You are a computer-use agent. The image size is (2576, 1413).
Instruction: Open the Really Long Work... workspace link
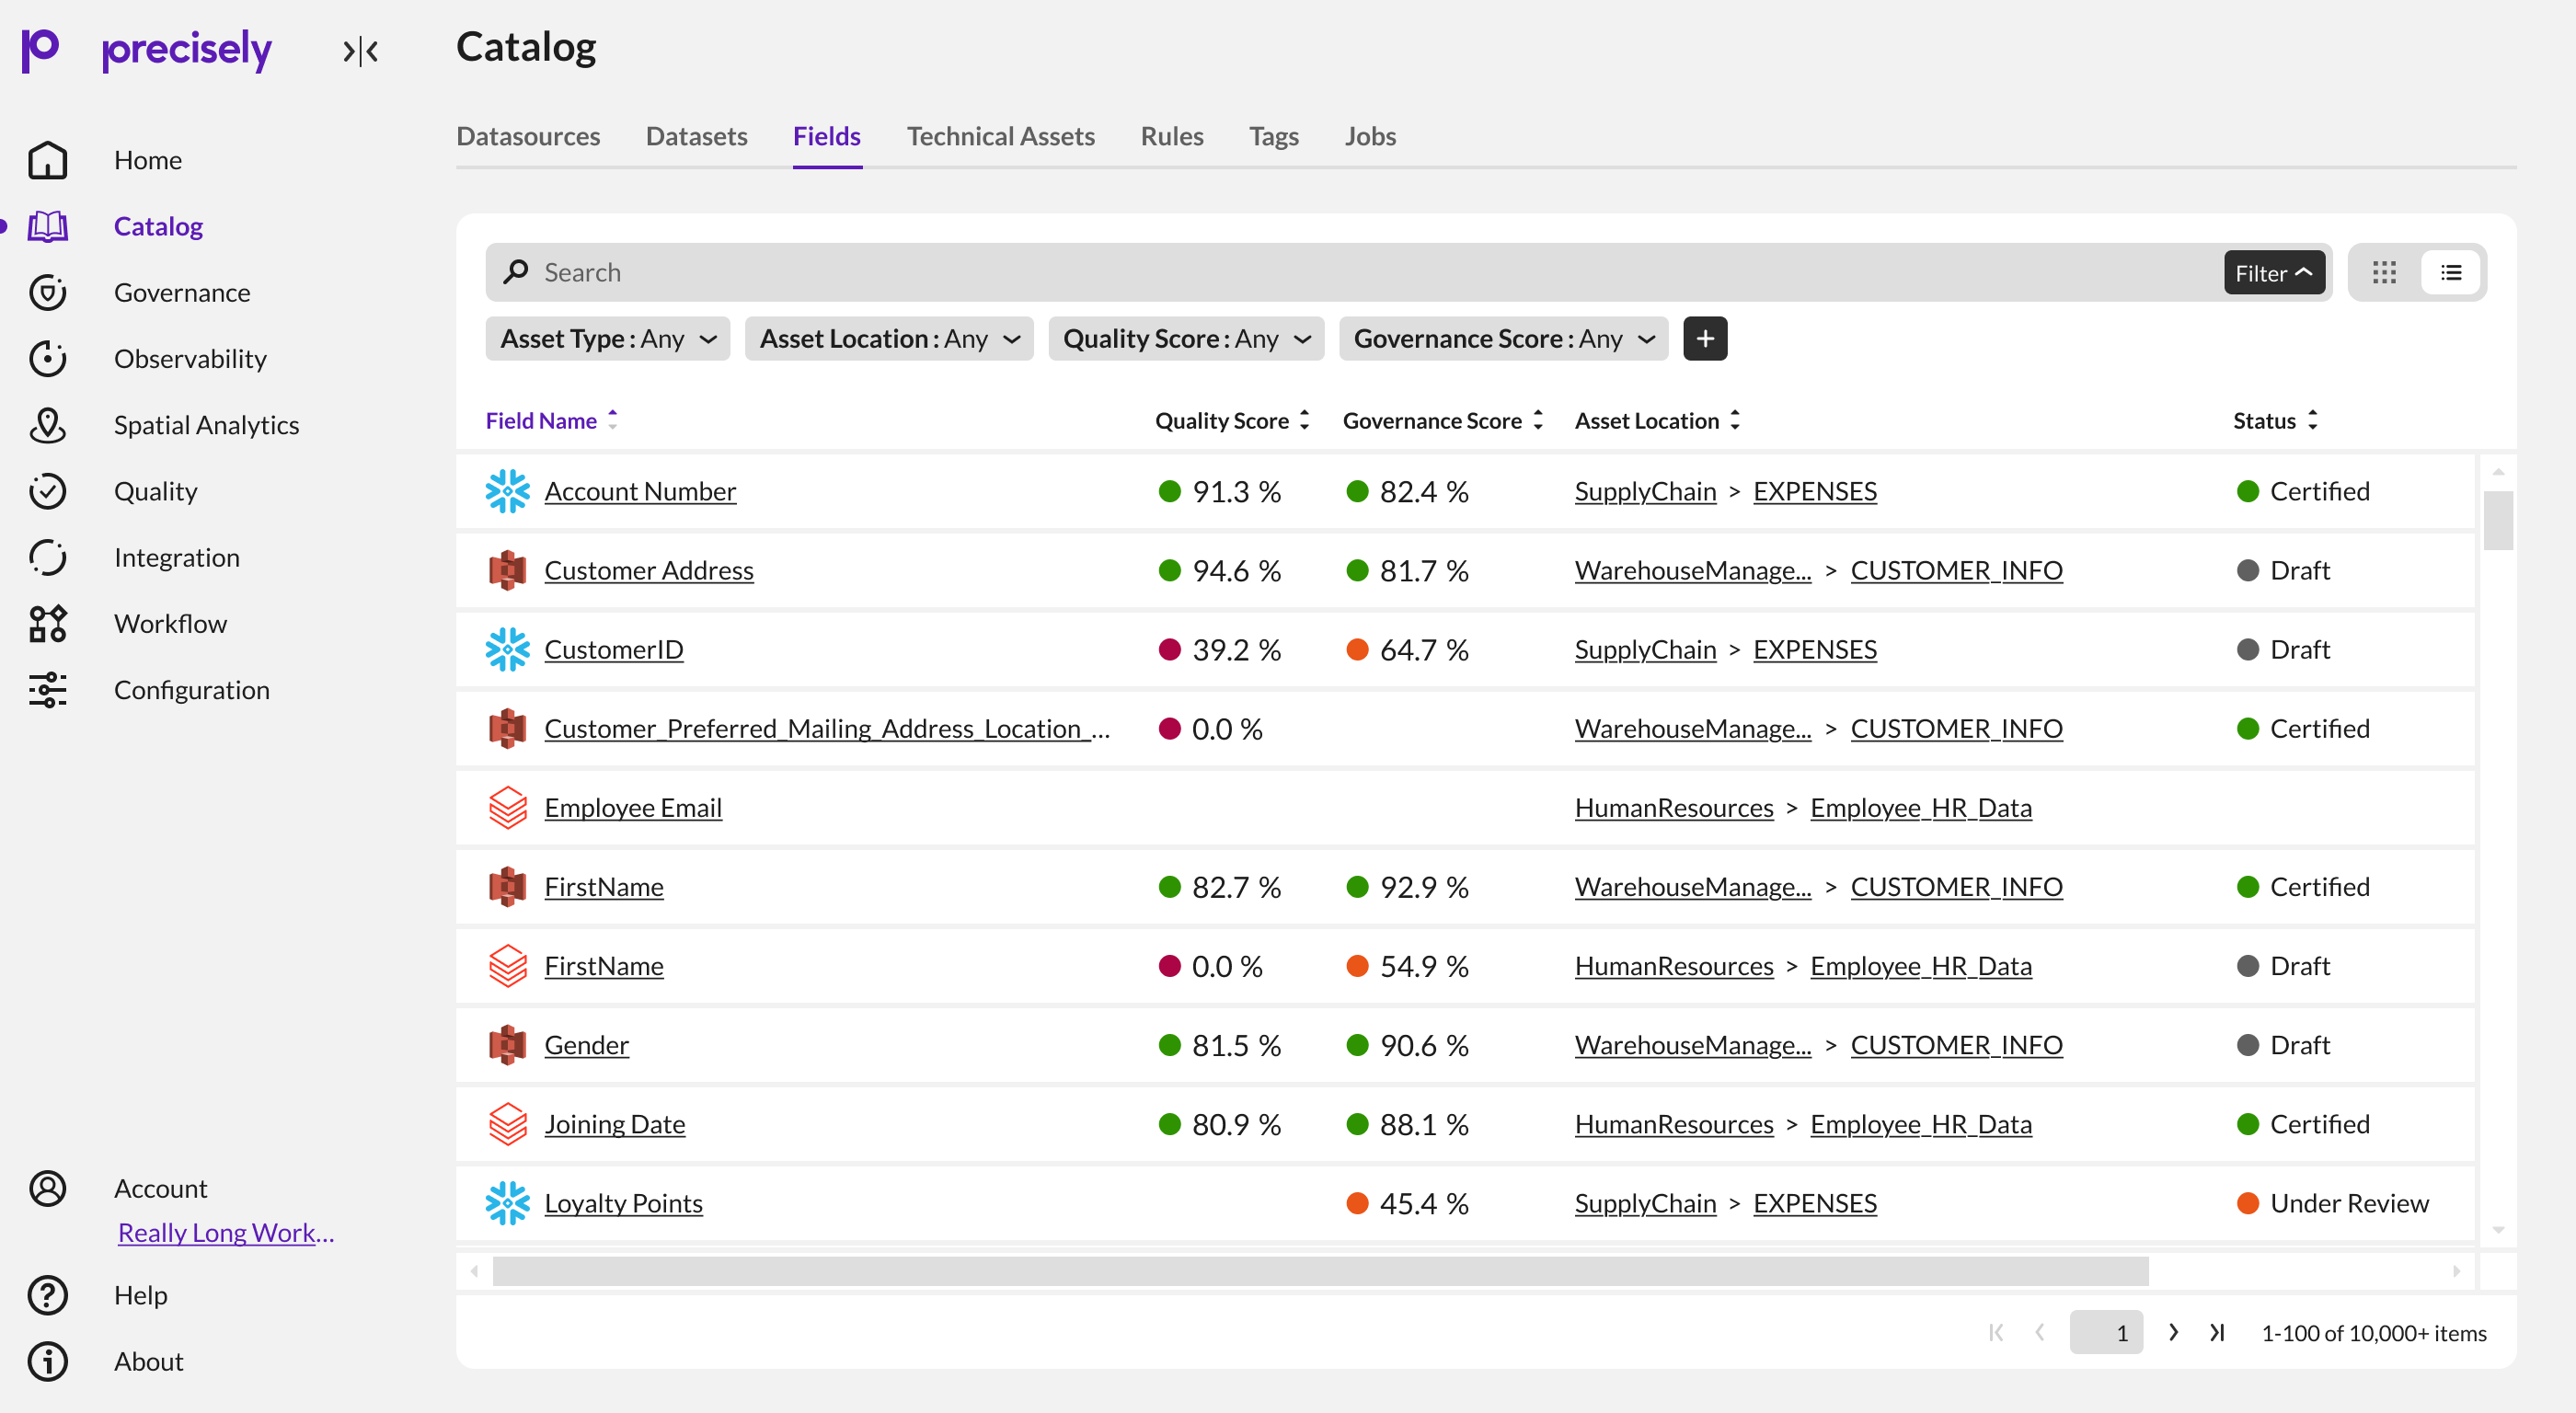click(226, 1232)
